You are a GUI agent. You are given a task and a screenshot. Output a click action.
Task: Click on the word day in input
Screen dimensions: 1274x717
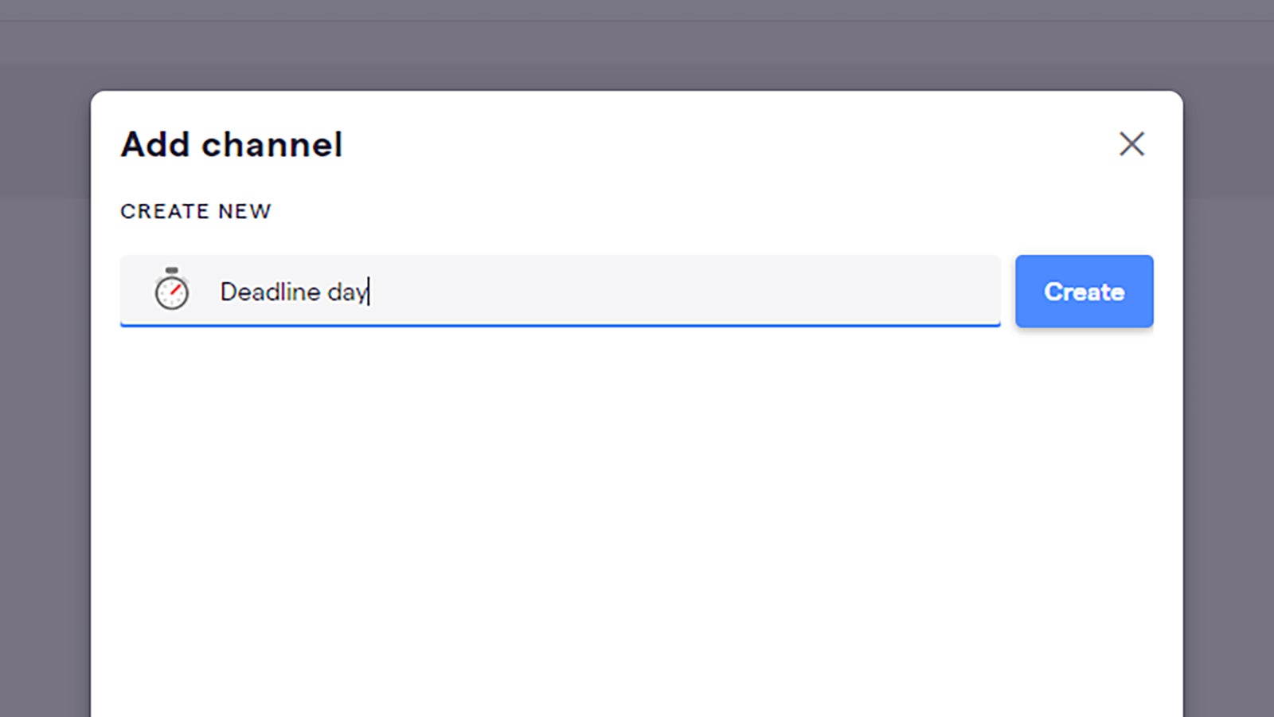(x=347, y=292)
